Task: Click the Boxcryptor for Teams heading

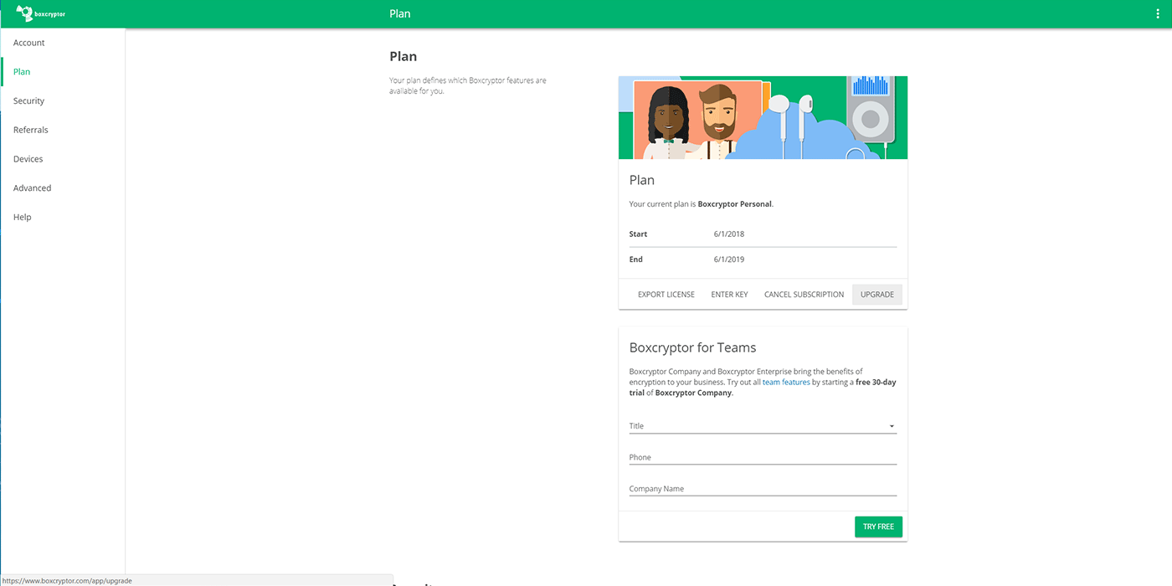Action: click(x=692, y=347)
